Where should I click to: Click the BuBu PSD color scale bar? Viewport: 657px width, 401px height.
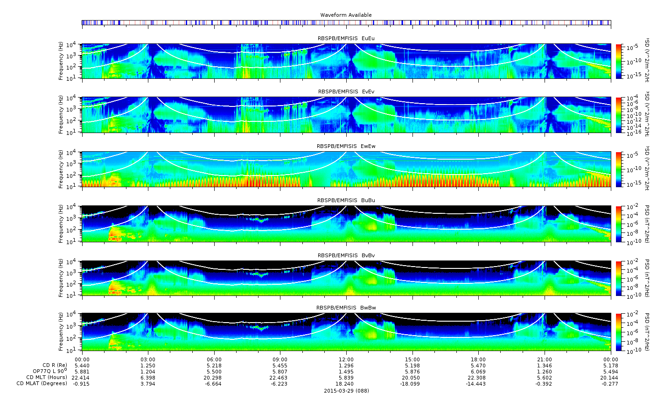pos(619,224)
